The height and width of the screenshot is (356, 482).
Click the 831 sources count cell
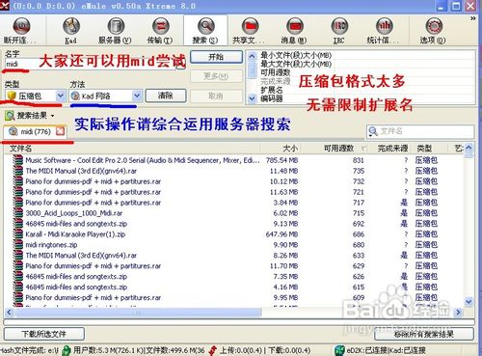tap(358, 160)
